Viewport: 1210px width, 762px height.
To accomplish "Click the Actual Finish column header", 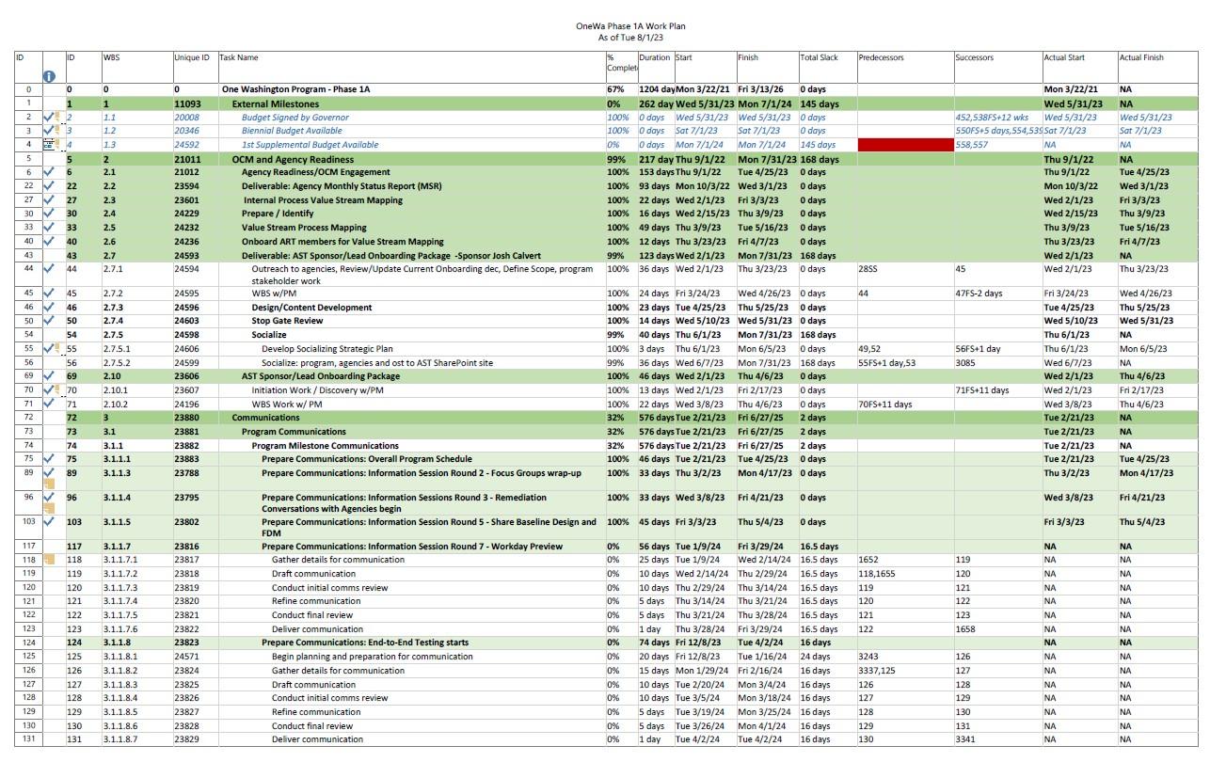I will coord(1141,57).
